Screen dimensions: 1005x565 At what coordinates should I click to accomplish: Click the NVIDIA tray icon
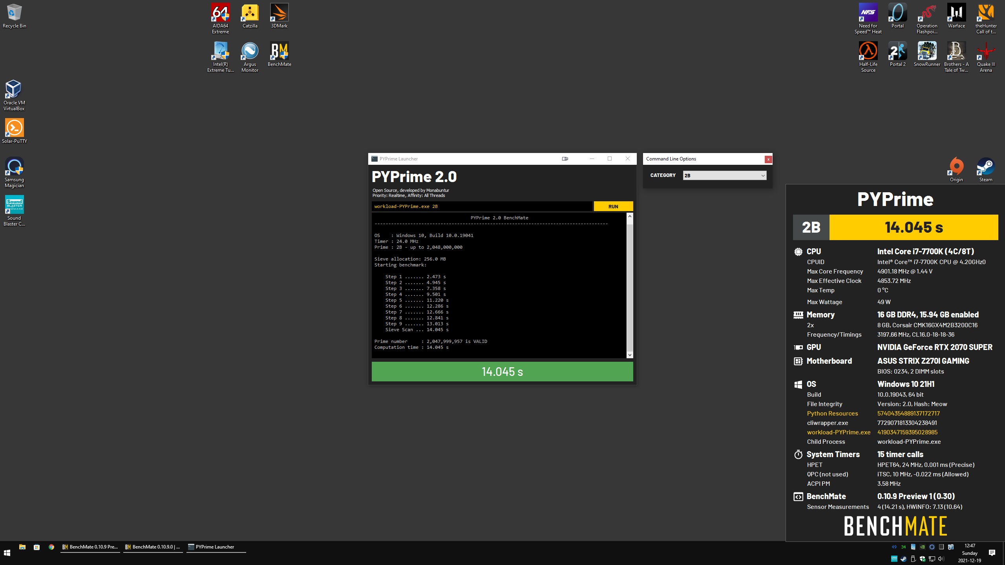coord(923,547)
